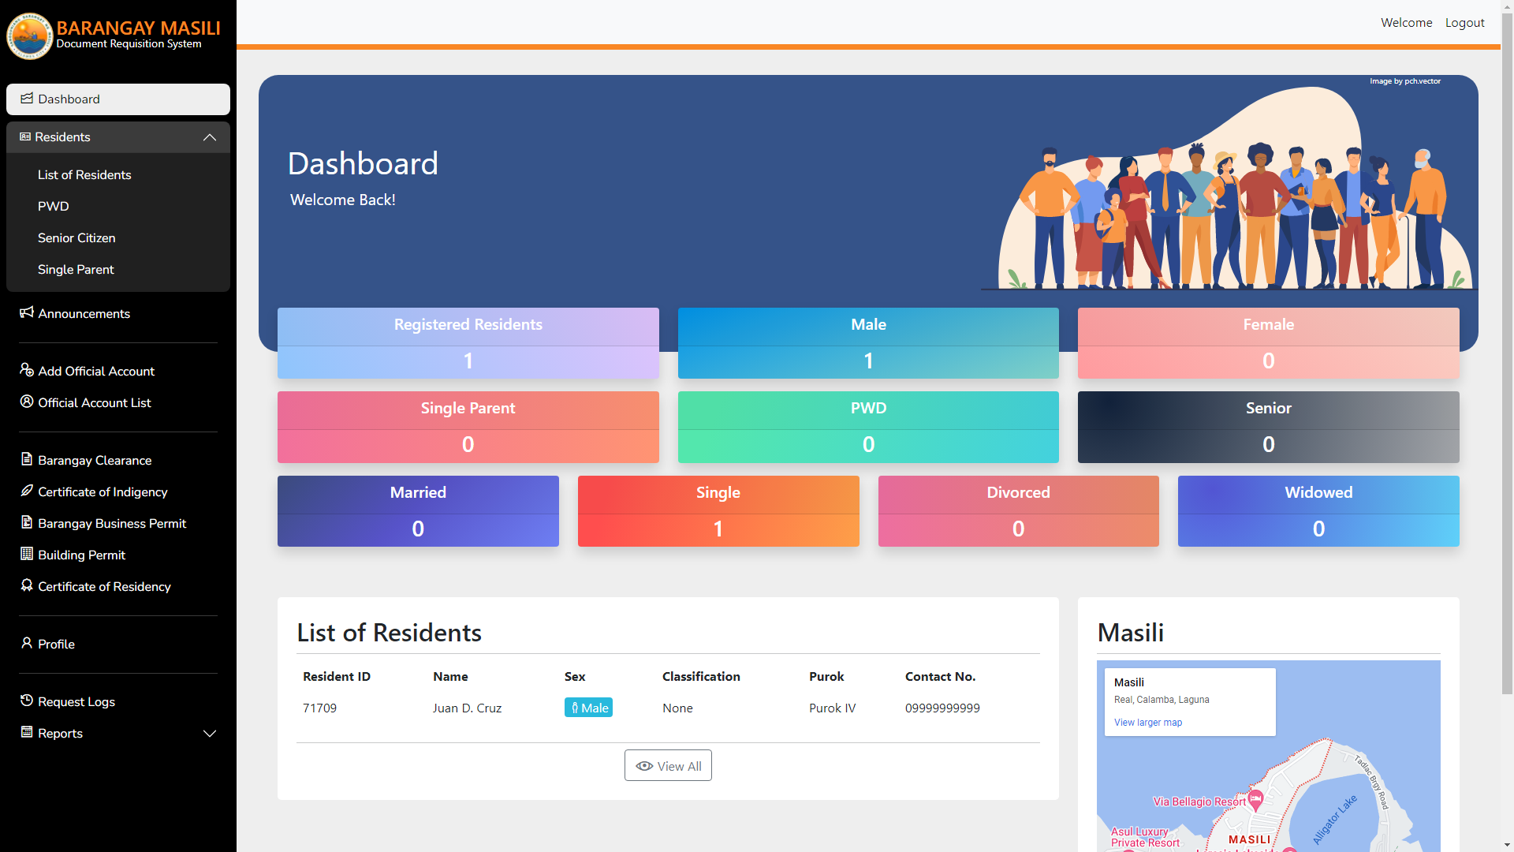Toggle the Certificate of Residency entry
Image resolution: width=1514 pixels, height=852 pixels.
pyautogui.click(x=104, y=586)
